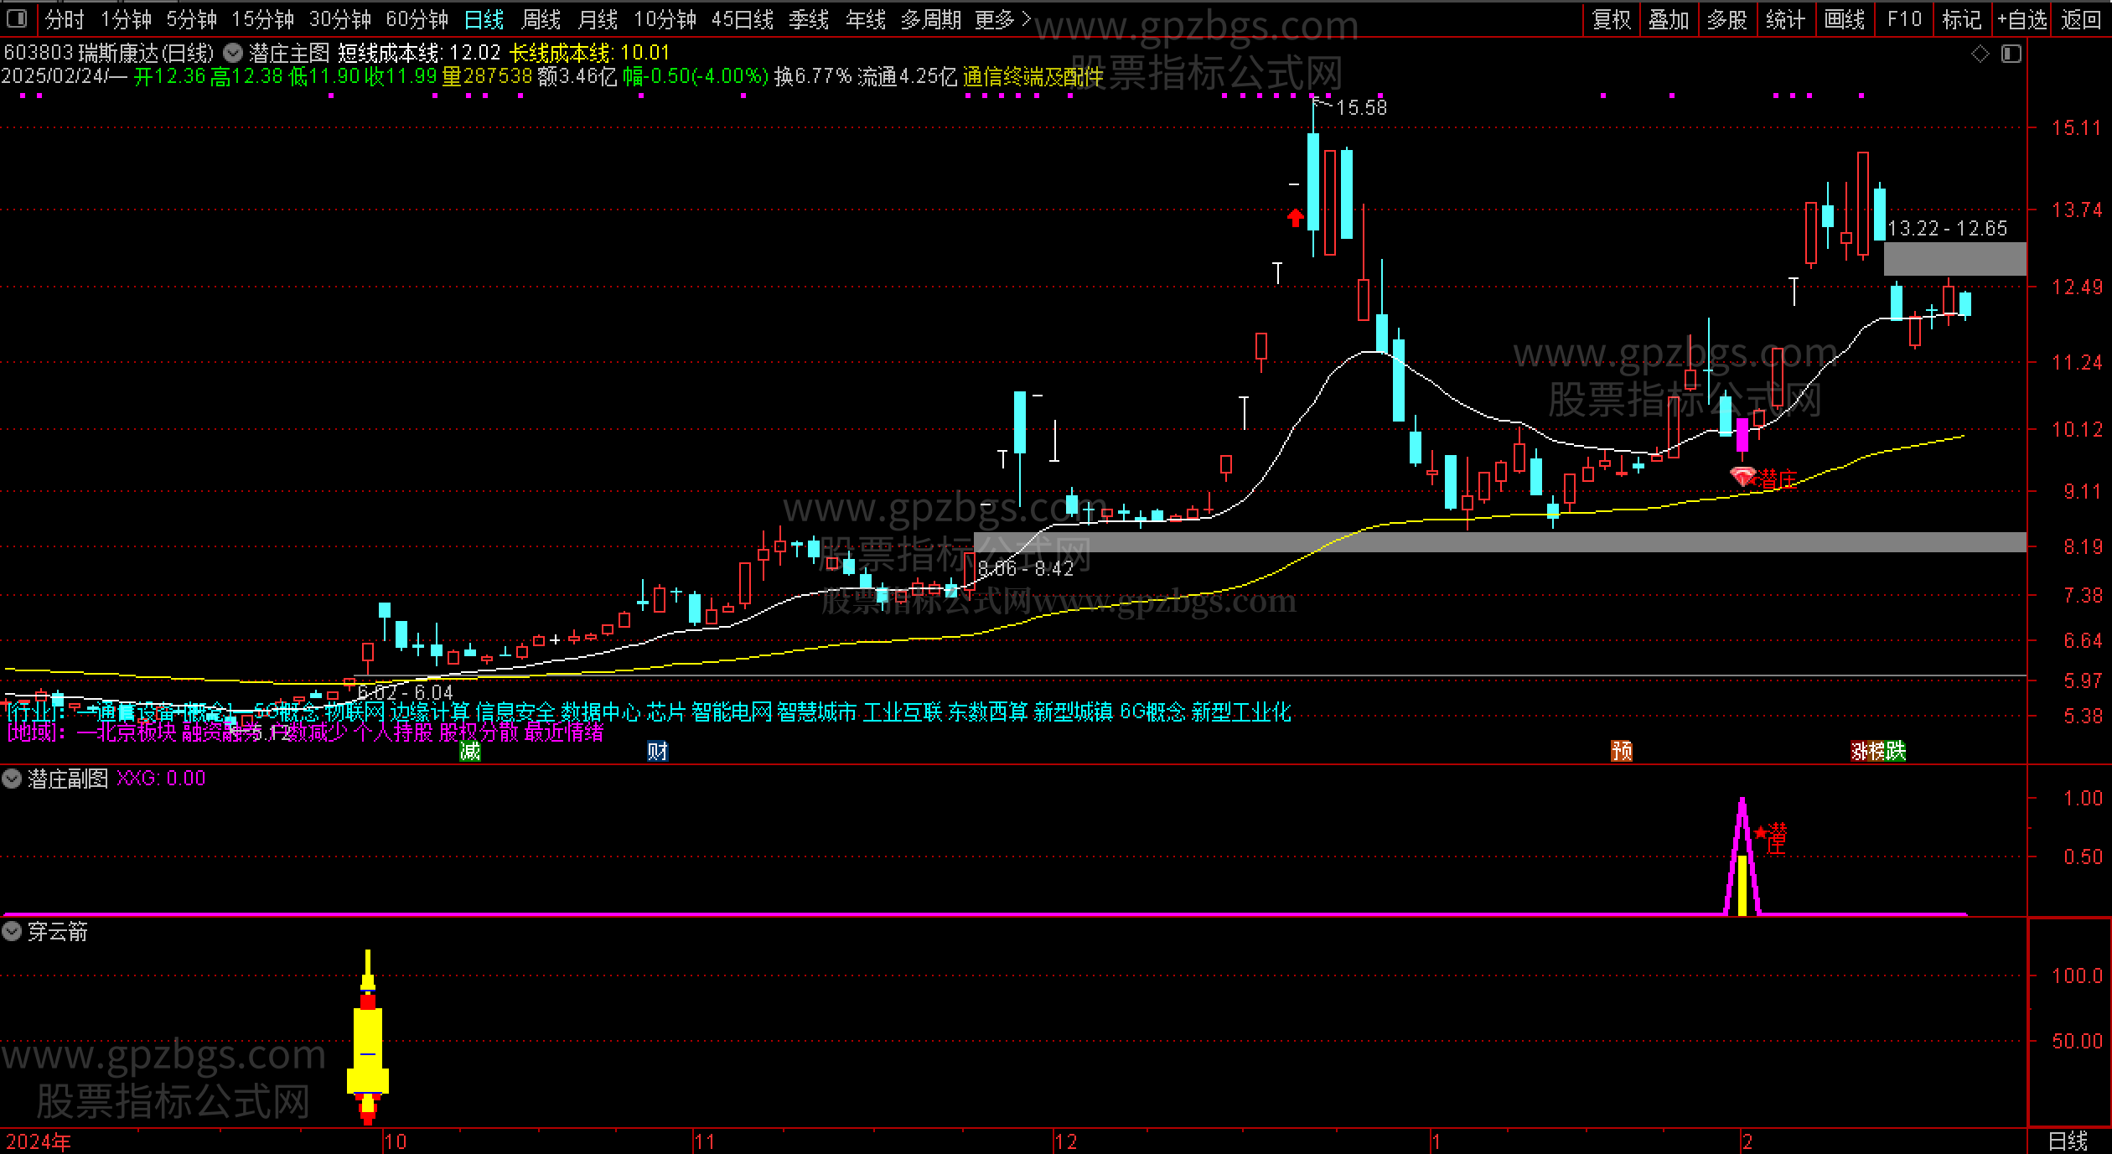
Task: Expand the 潜庄副图 indicator dropdown
Action: (x=12, y=779)
